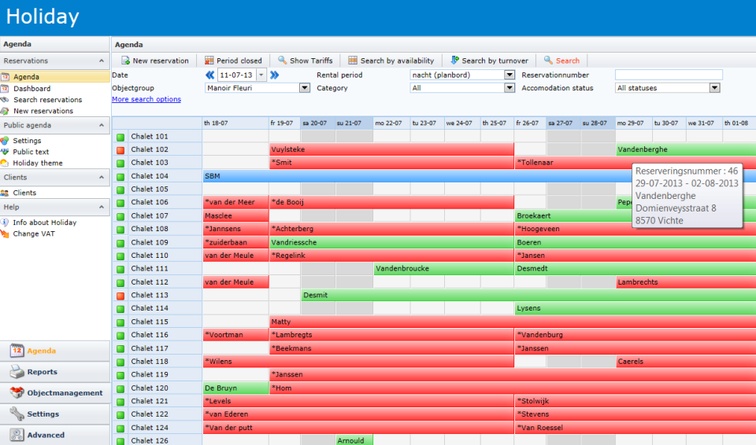The image size is (756, 445).
Task: Click the Reservationnumber input field
Action: [669, 75]
